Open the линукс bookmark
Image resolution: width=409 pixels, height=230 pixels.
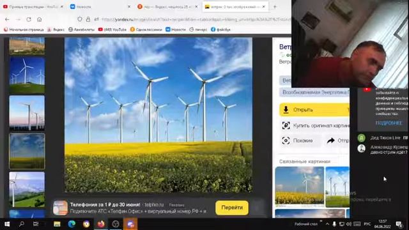[198, 29]
